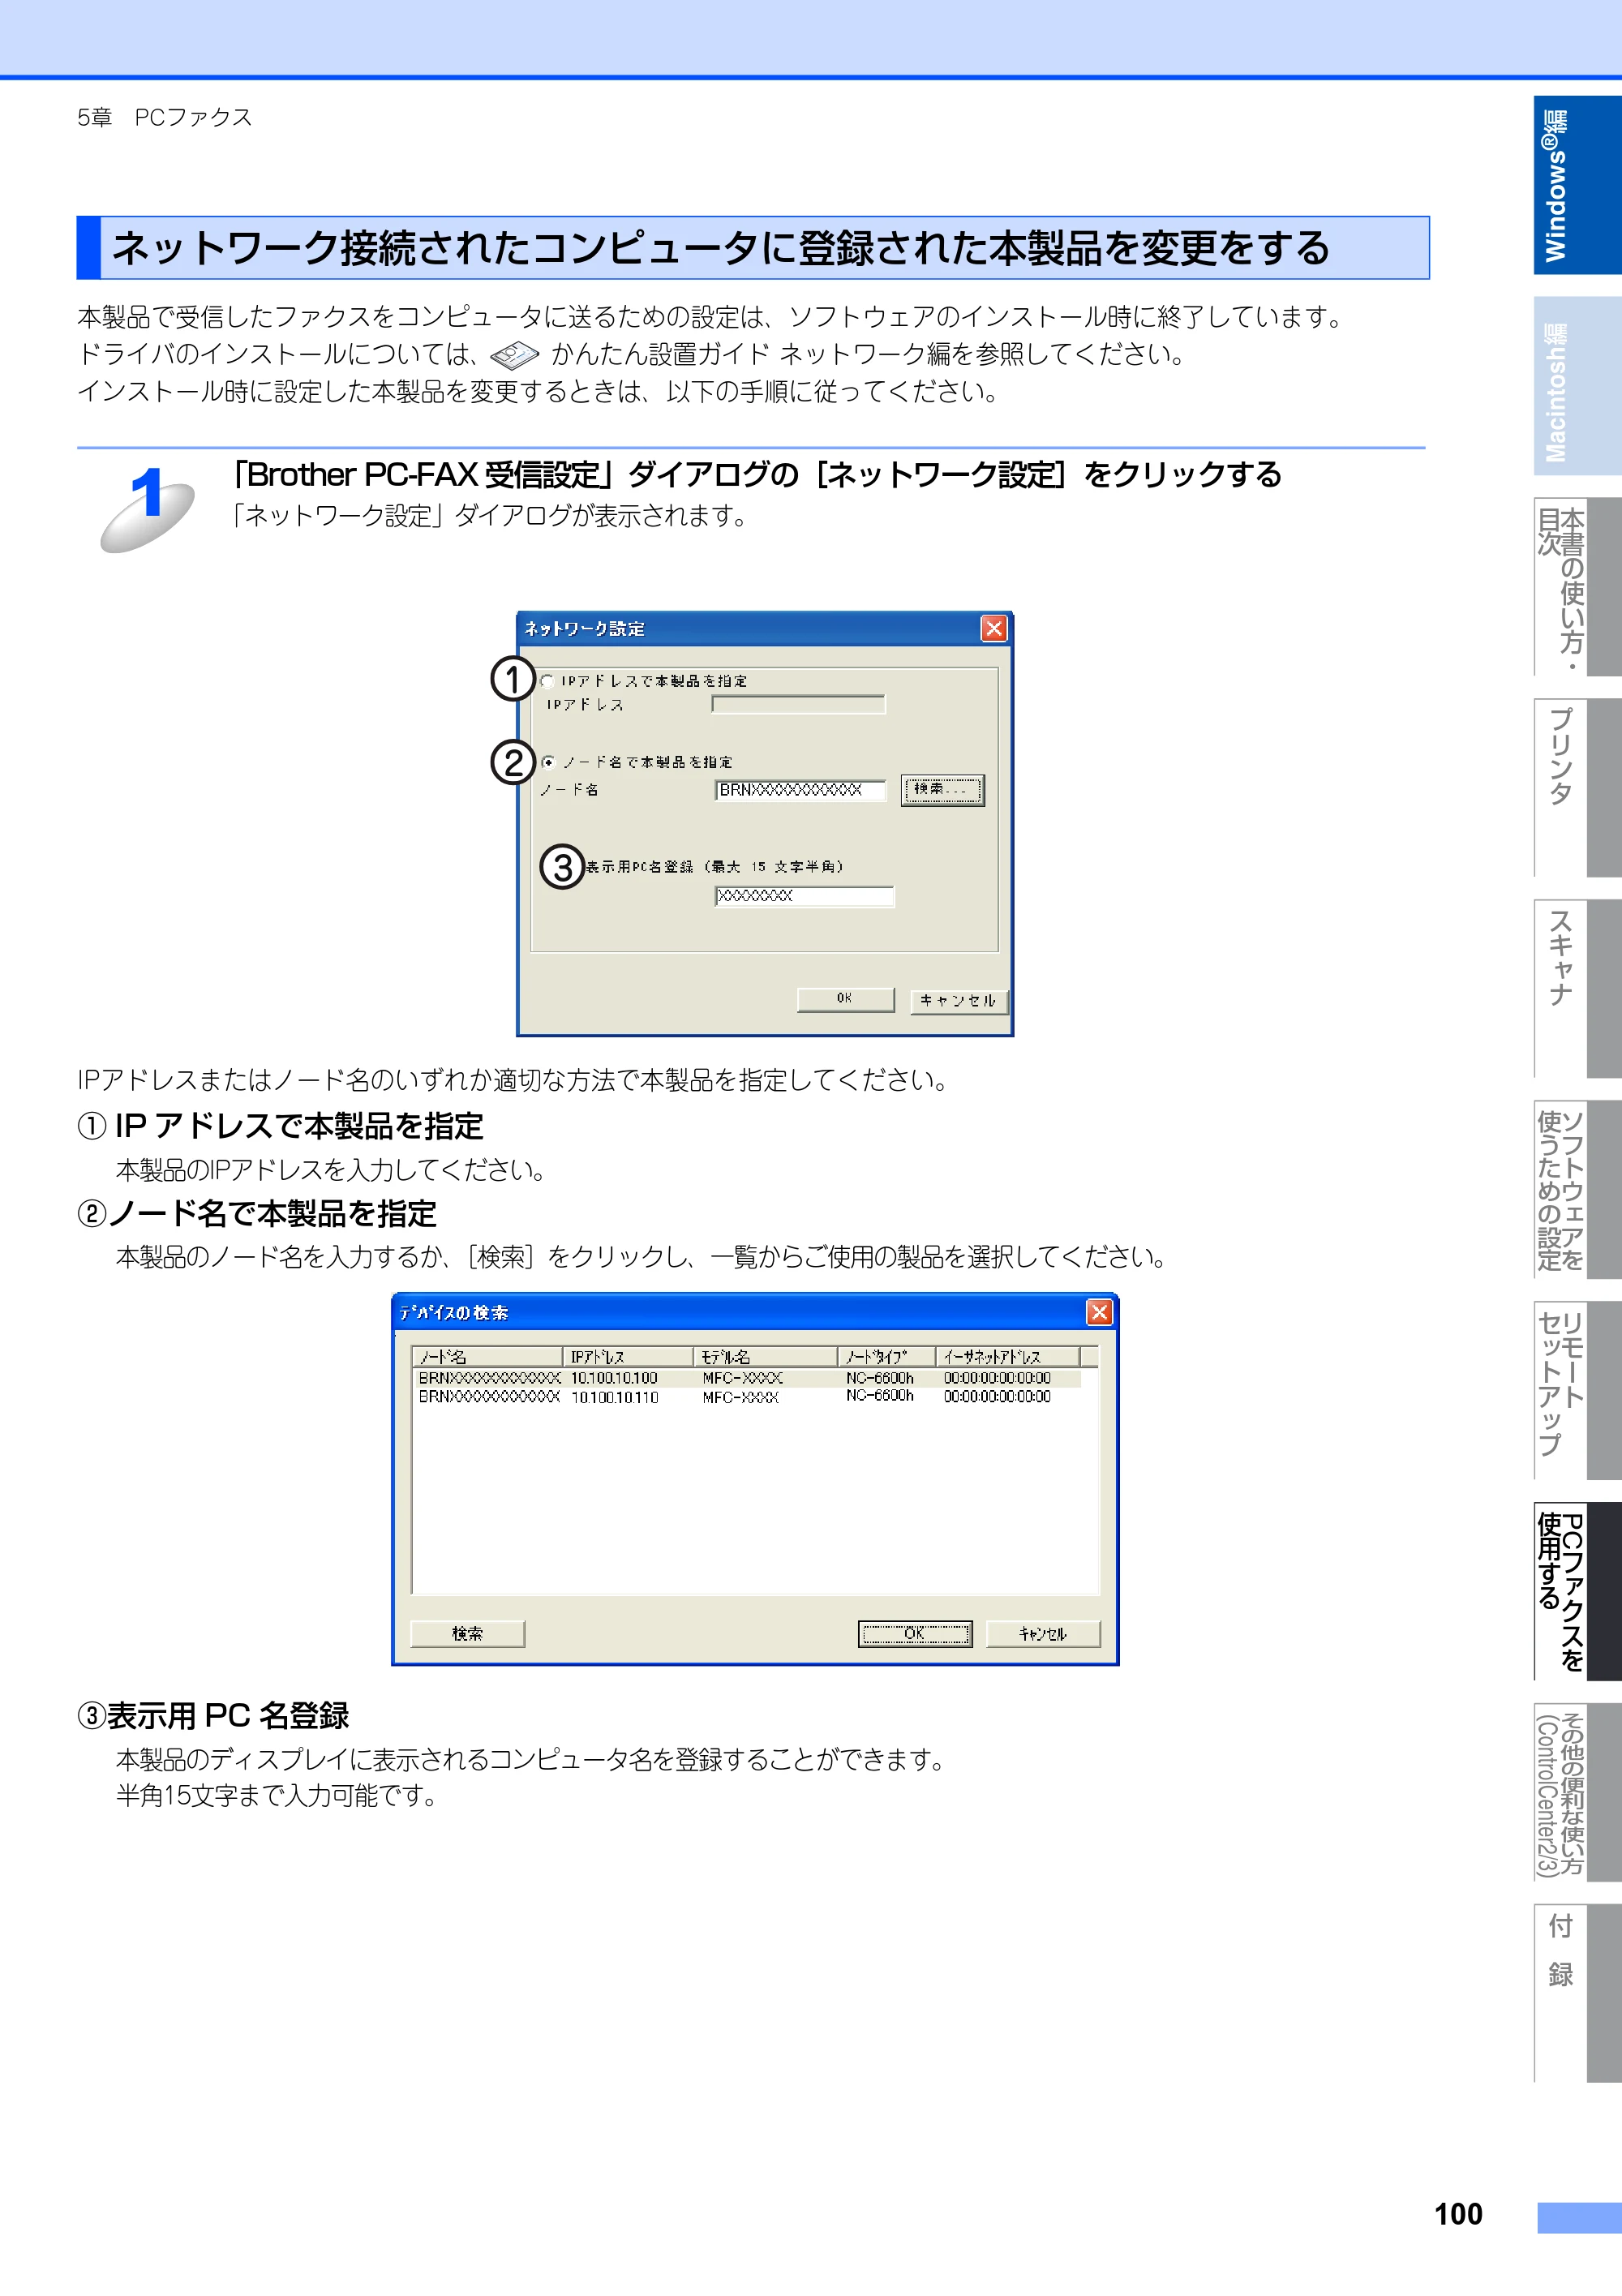Open the リモートセットアップ side tab

coord(1578,1391)
